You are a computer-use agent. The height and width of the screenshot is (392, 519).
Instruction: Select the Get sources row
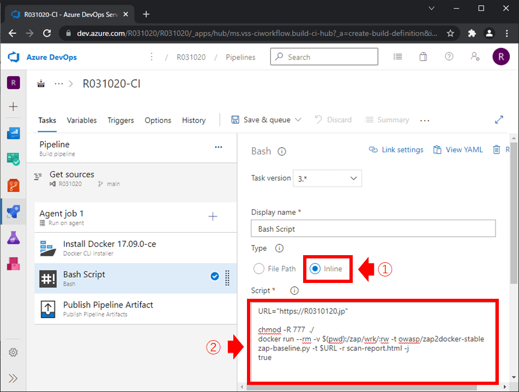click(x=132, y=178)
